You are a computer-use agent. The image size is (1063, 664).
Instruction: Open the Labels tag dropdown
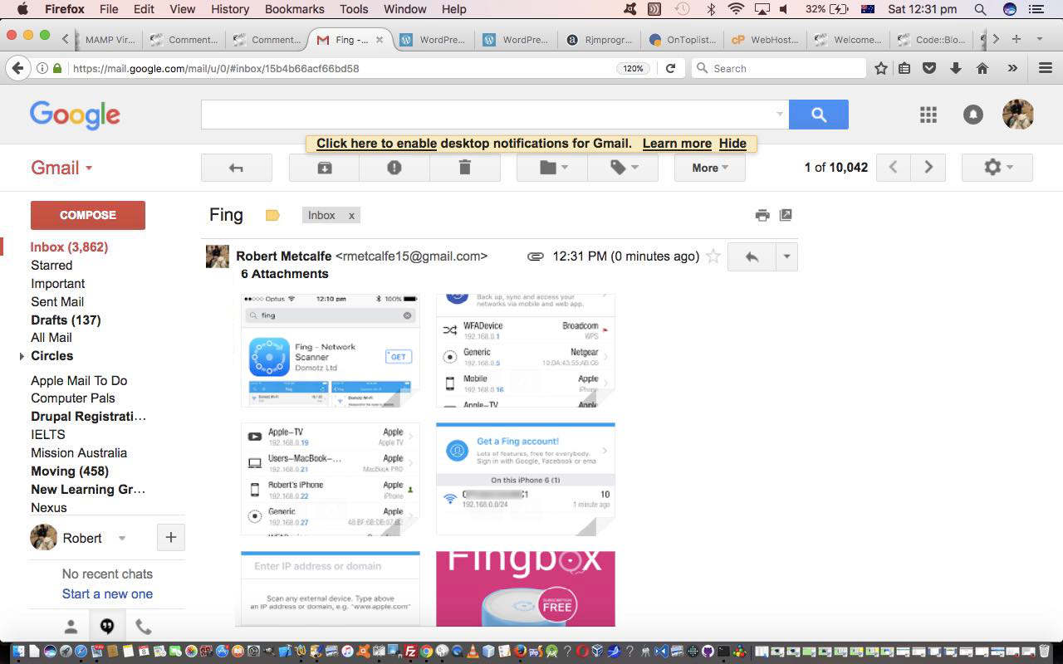(x=623, y=168)
